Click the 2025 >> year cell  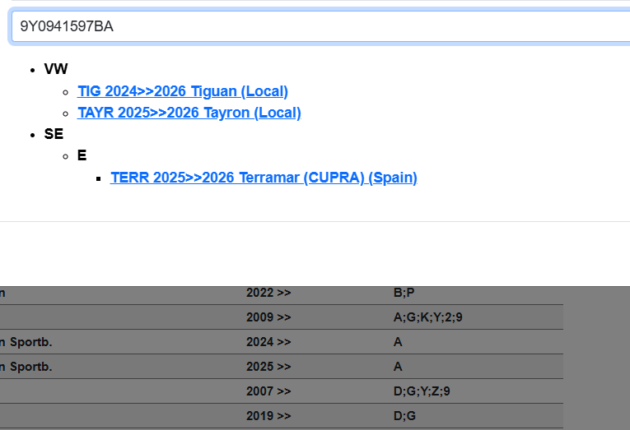[x=268, y=367]
